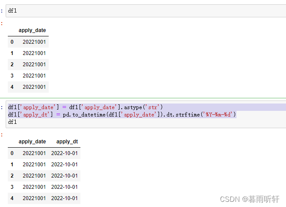This screenshot has width=286, height=207.
Task: Select index 4 in the first output table
Action: [x=12, y=87]
